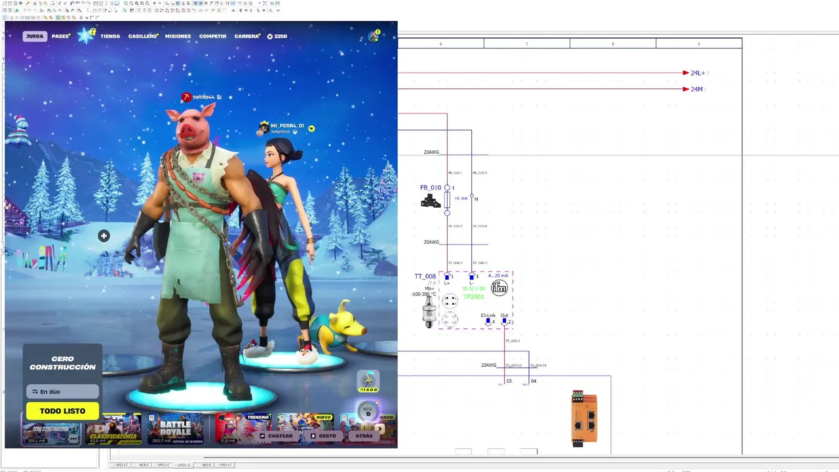
Task: Open the COMPETIR tab
Action: click(x=212, y=36)
